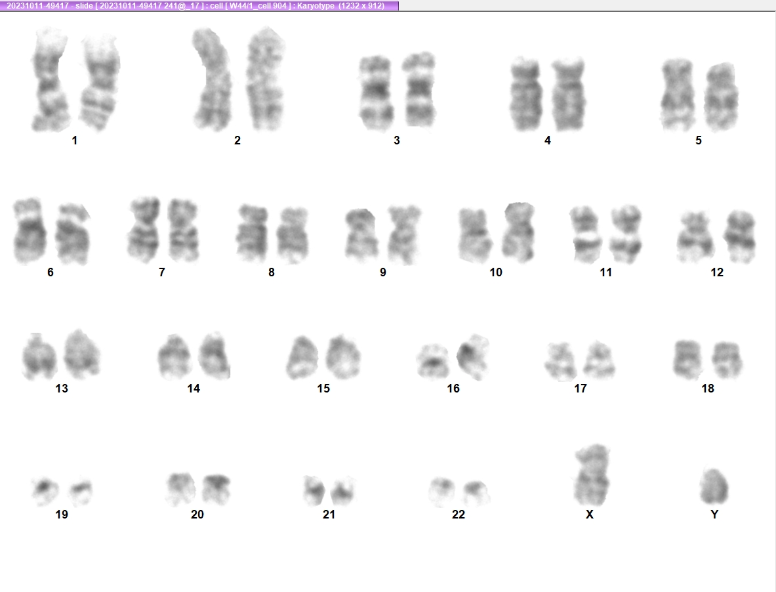Click the label number 1
The width and height of the screenshot is (776, 592).
[x=74, y=140]
